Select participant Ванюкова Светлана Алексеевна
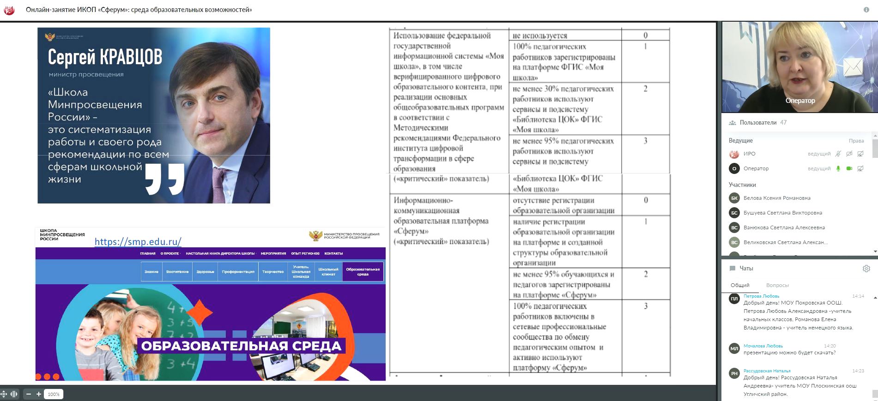 (x=784, y=227)
